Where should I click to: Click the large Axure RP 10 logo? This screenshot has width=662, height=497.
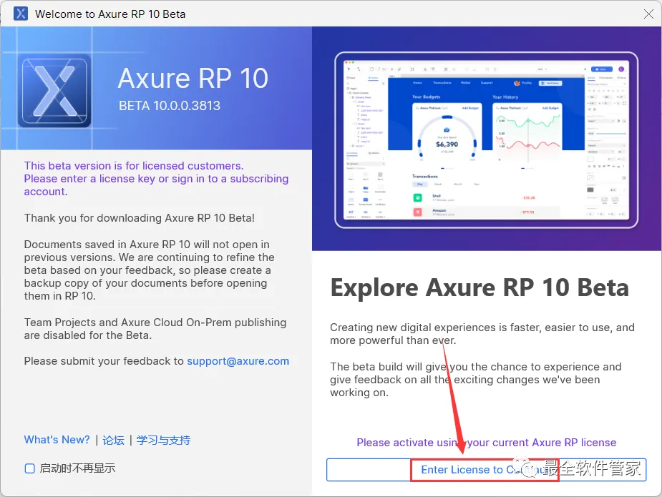[54, 91]
